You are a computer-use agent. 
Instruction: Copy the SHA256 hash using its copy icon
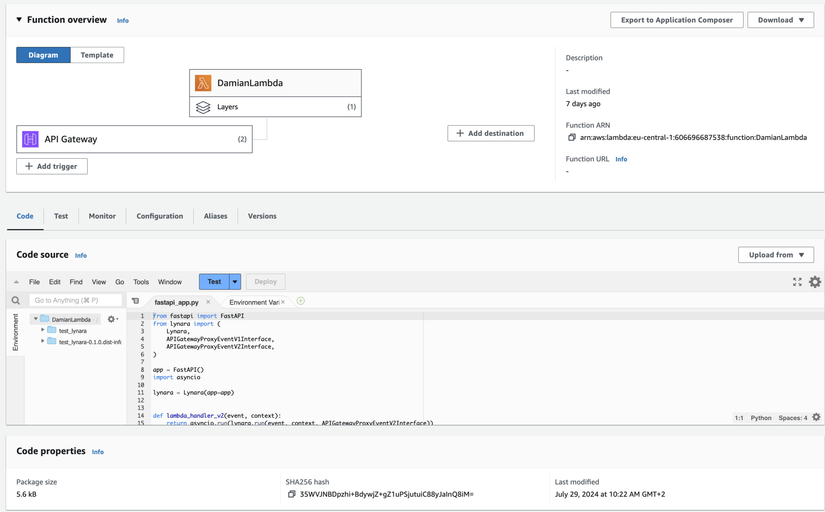click(x=291, y=494)
